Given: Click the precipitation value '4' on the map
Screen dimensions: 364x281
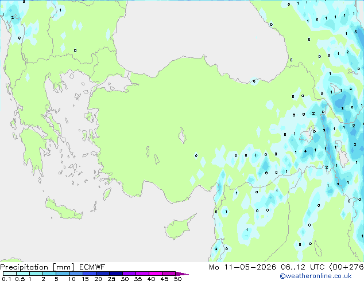Looking at the screenshot, I should (x=305, y=151).
